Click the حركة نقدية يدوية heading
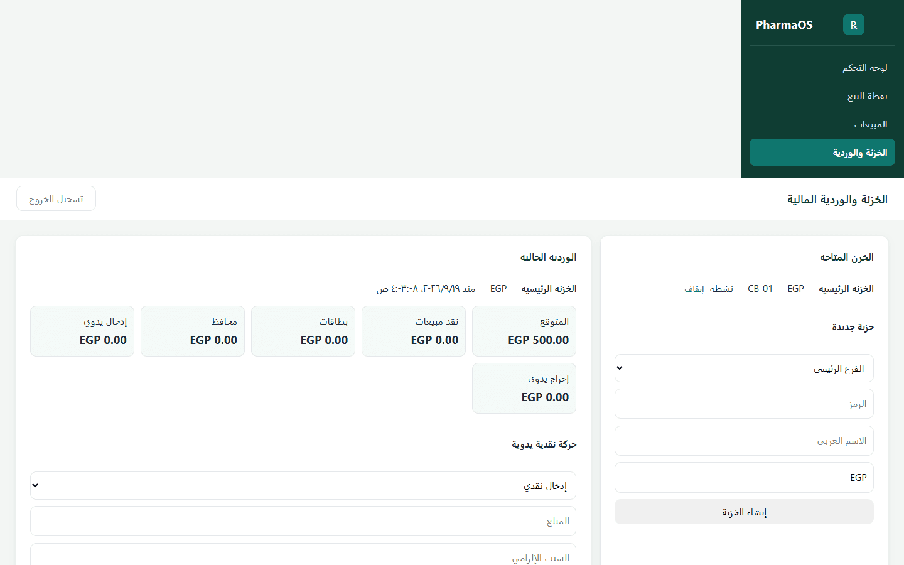The width and height of the screenshot is (904, 565). (x=544, y=444)
